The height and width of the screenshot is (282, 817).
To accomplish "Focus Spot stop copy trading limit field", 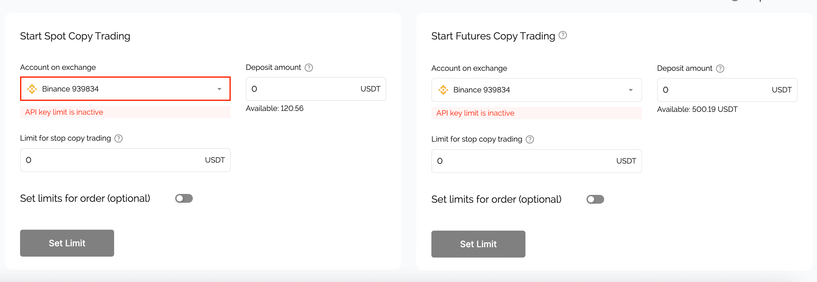I will point(125,160).
